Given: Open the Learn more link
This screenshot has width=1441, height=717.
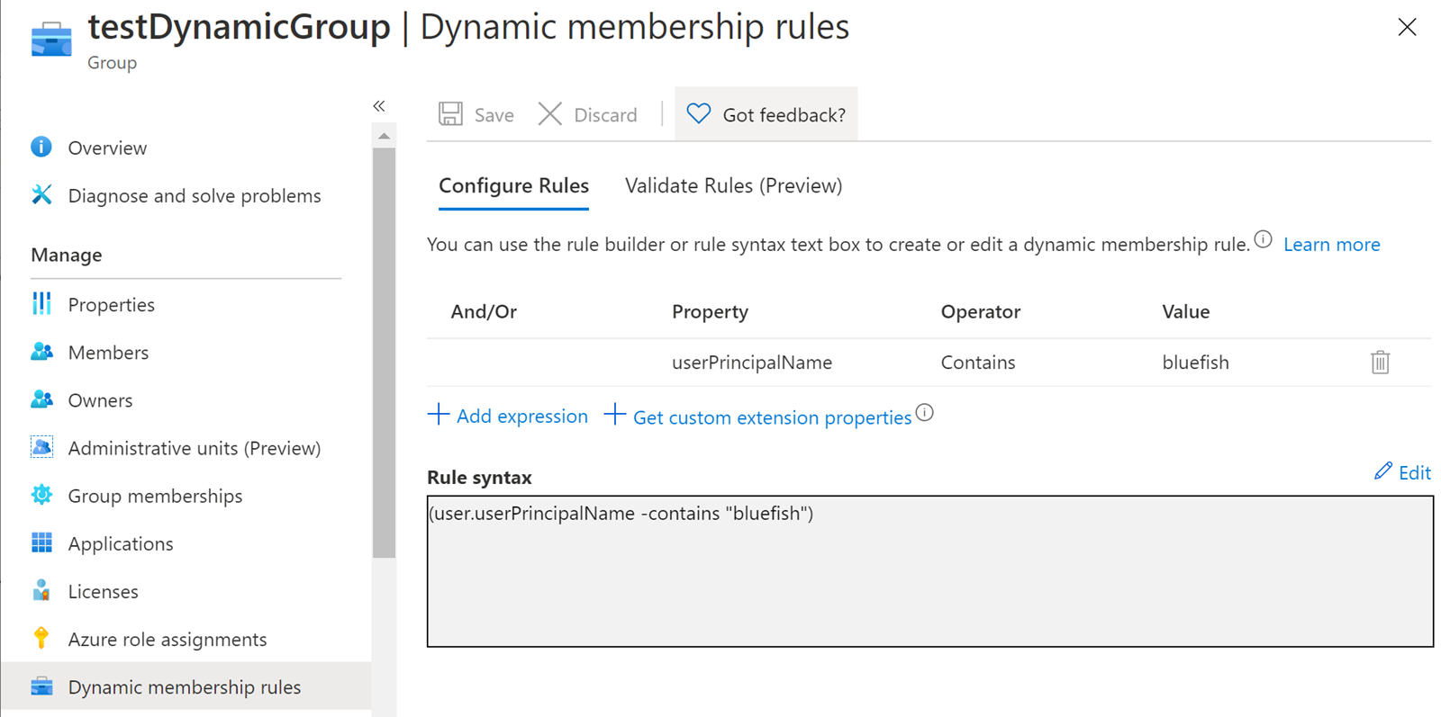Looking at the screenshot, I should [1331, 245].
